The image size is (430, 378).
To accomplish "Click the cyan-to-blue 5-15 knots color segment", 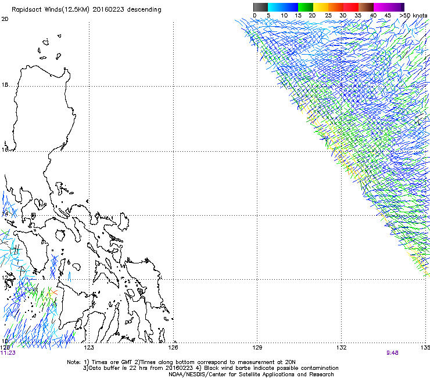I will pyautogui.click(x=283, y=7).
